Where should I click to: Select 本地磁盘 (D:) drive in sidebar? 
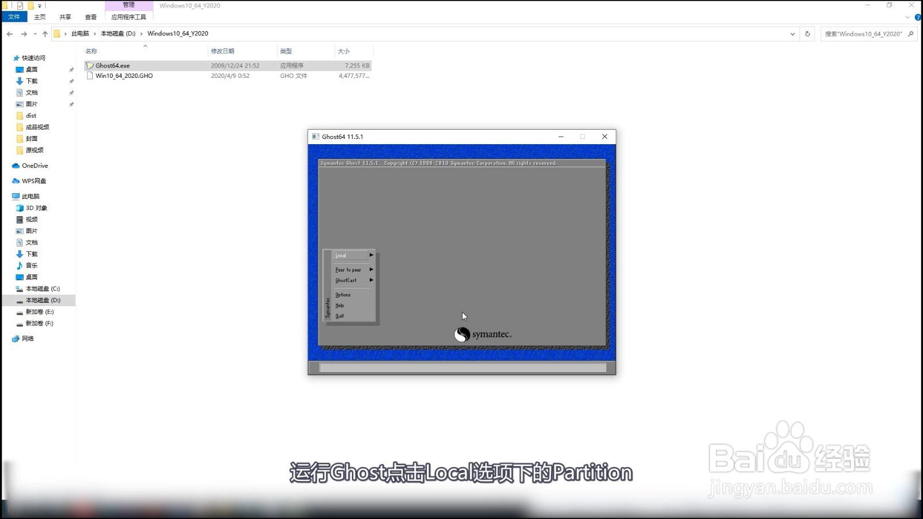point(43,300)
